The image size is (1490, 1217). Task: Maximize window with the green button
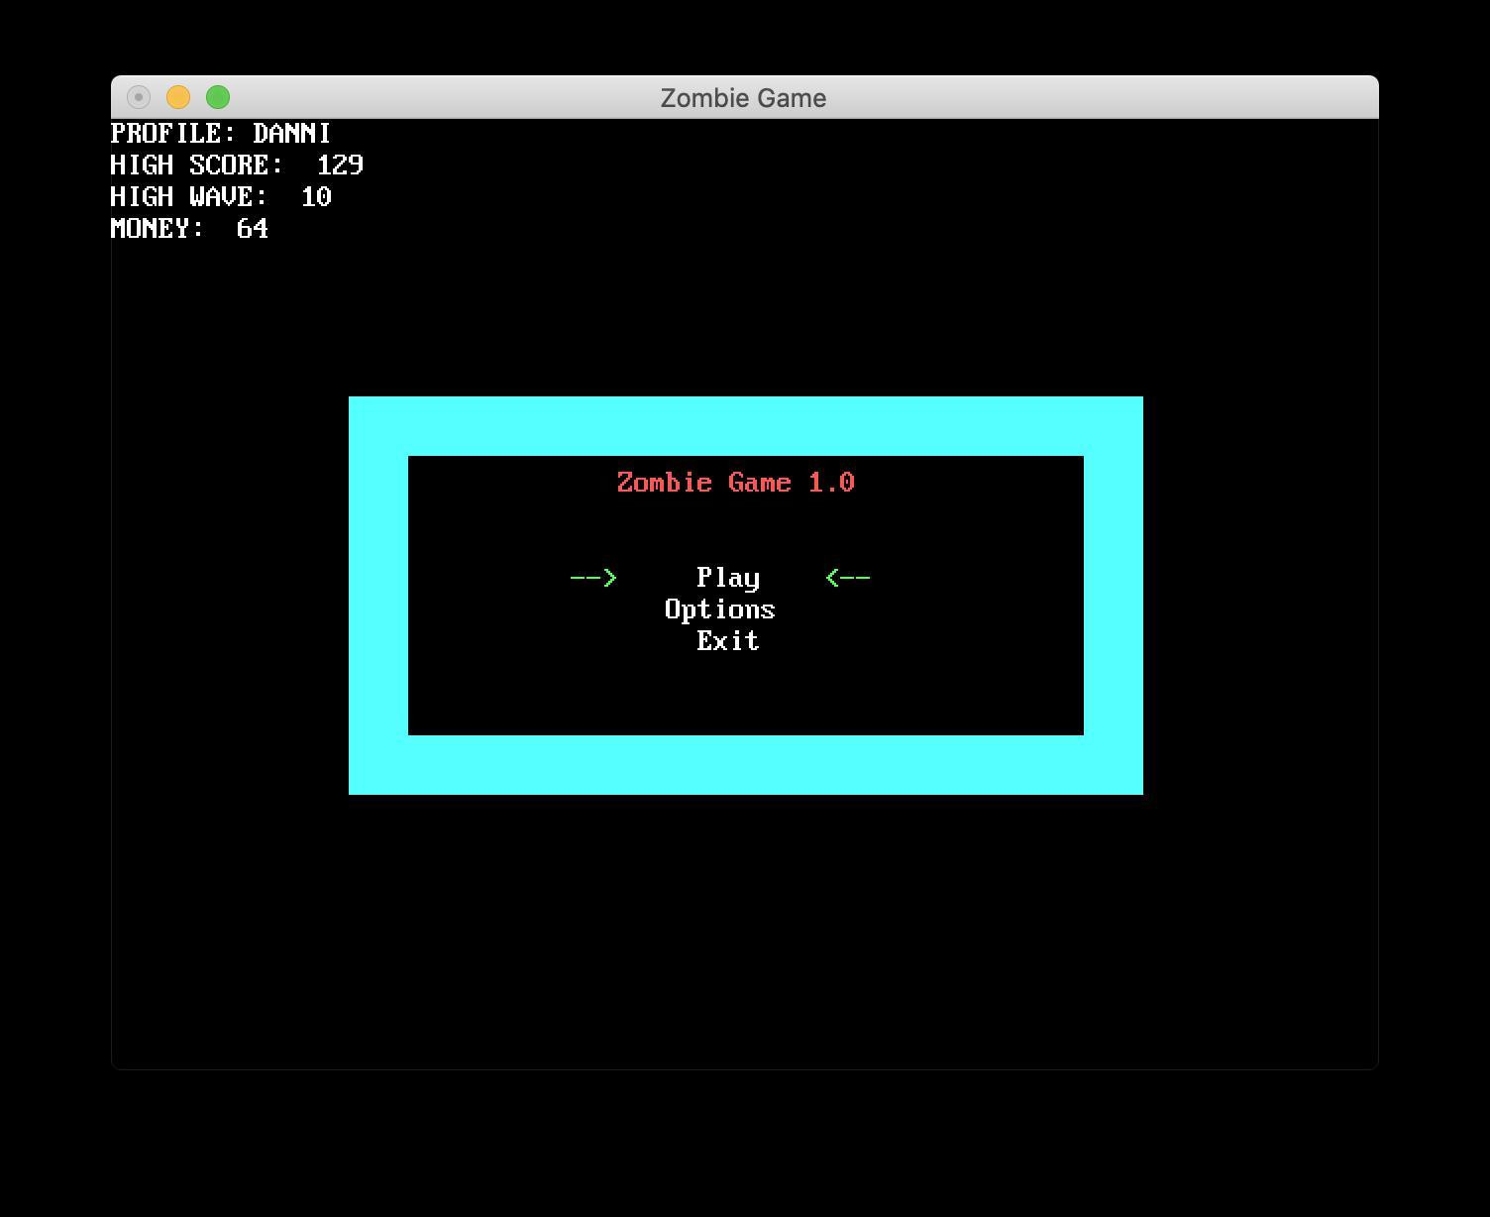(x=218, y=97)
